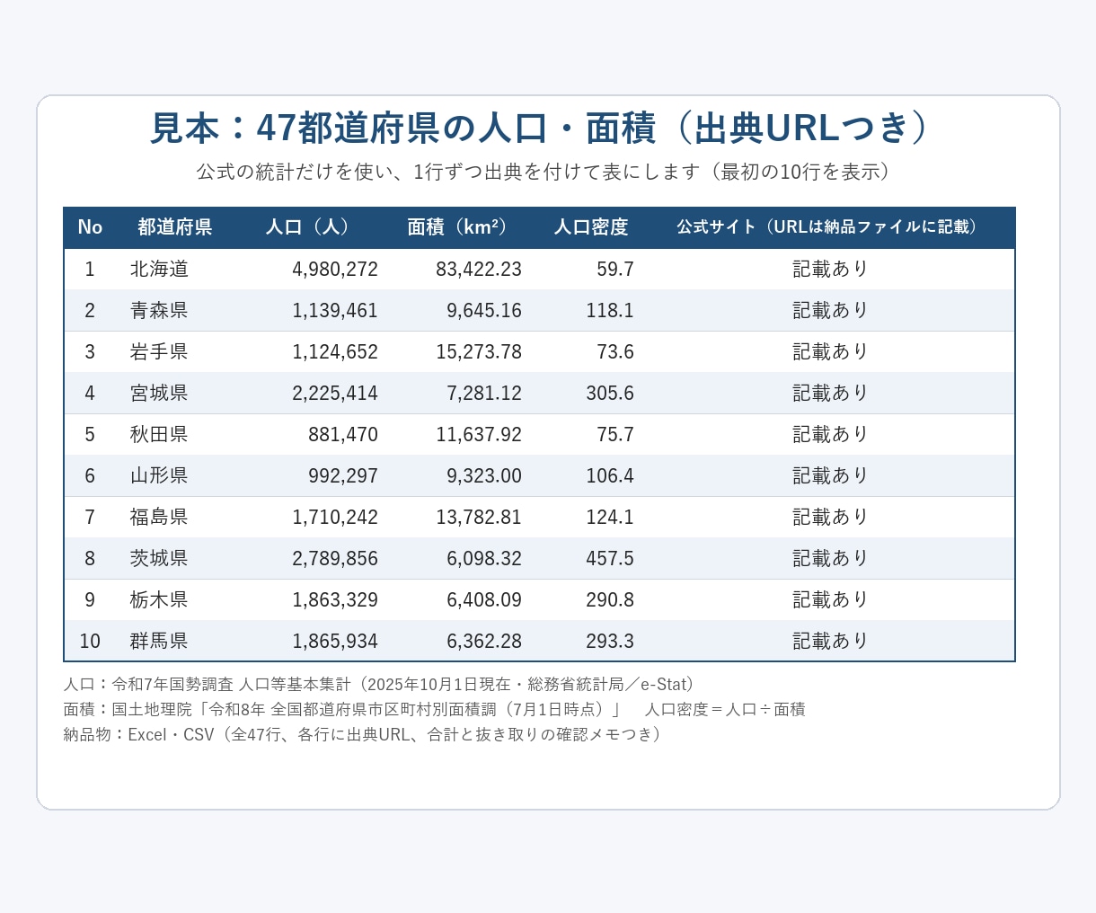1096x913 pixels.
Task: Click area value 9,323.00
Action: coord(484,476)
